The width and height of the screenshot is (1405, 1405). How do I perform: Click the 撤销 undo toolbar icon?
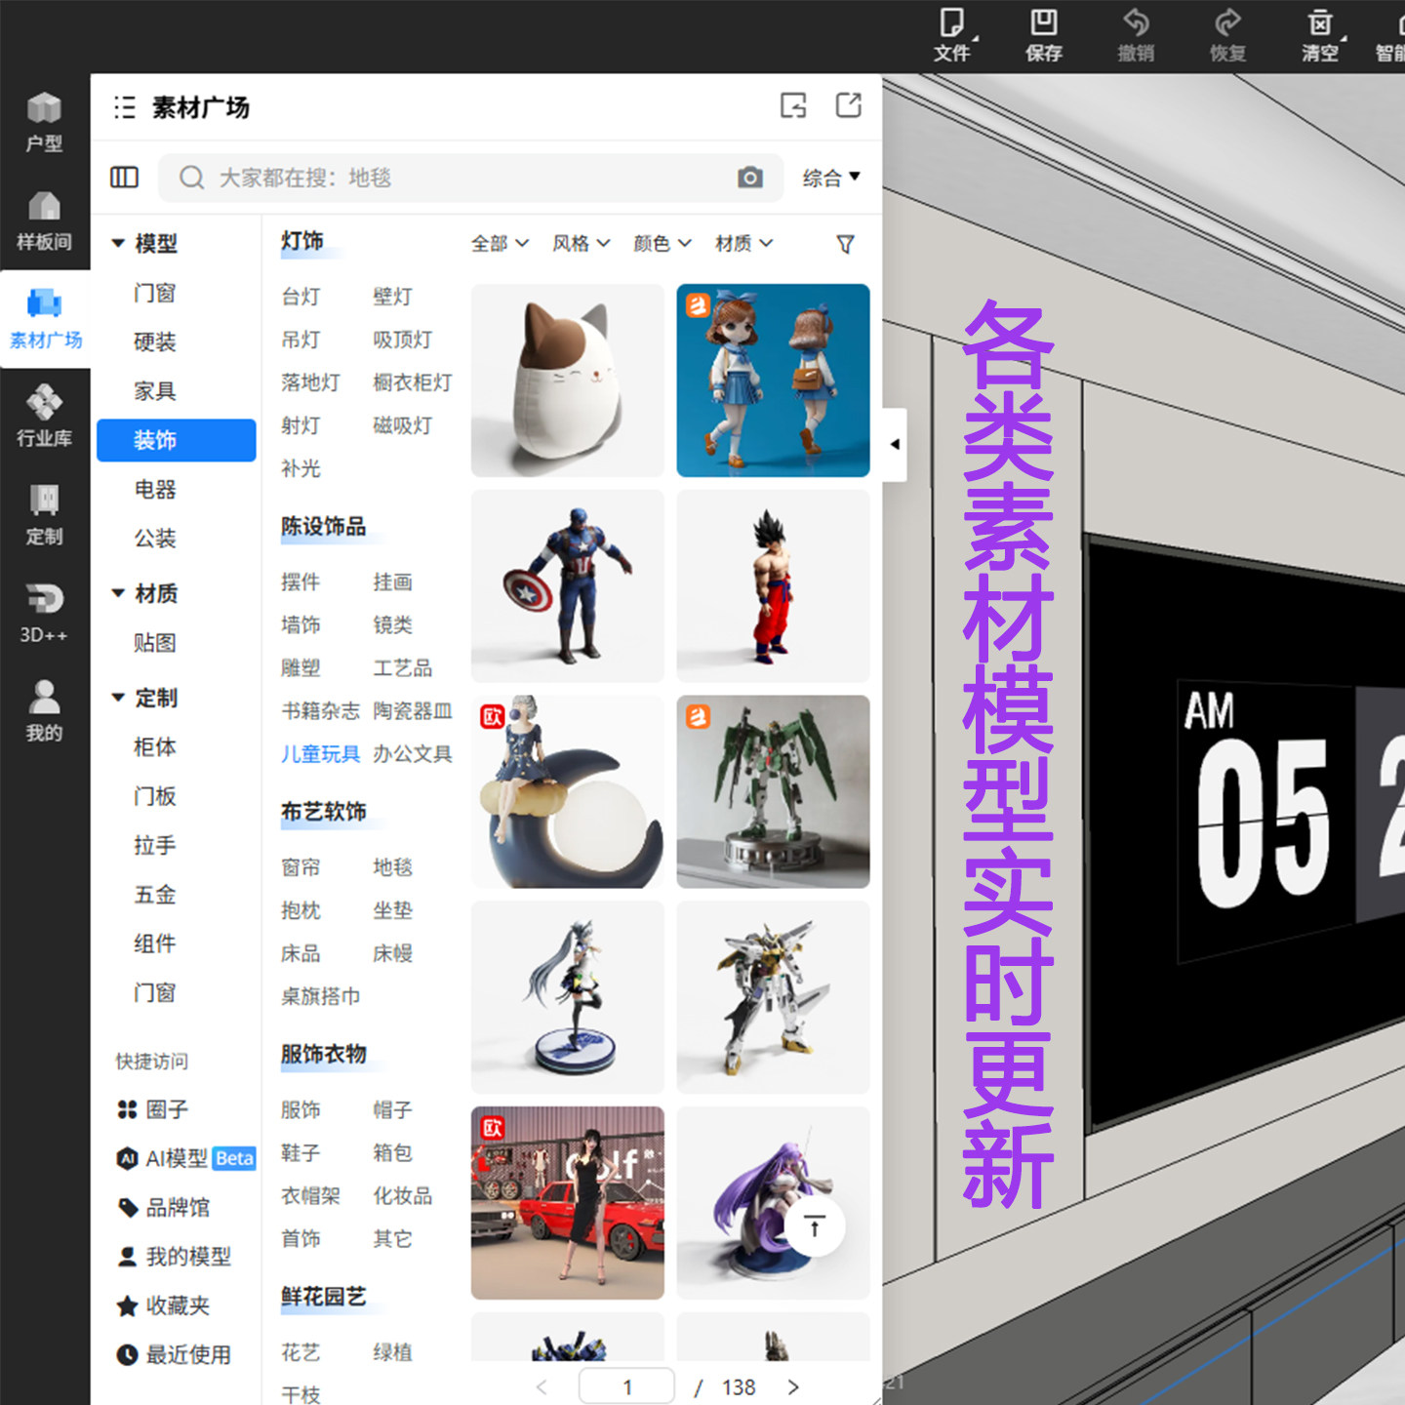point(1136,36)
